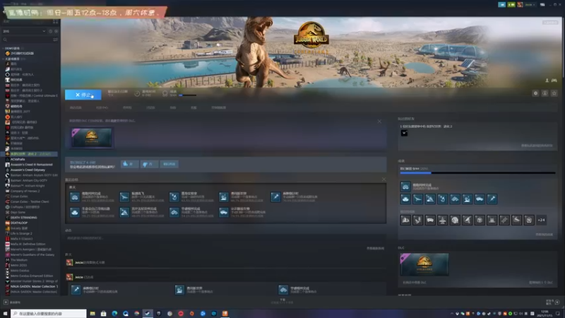
Task: Select DEATHLOOP in library list
Action: click(x=19, y=223)
